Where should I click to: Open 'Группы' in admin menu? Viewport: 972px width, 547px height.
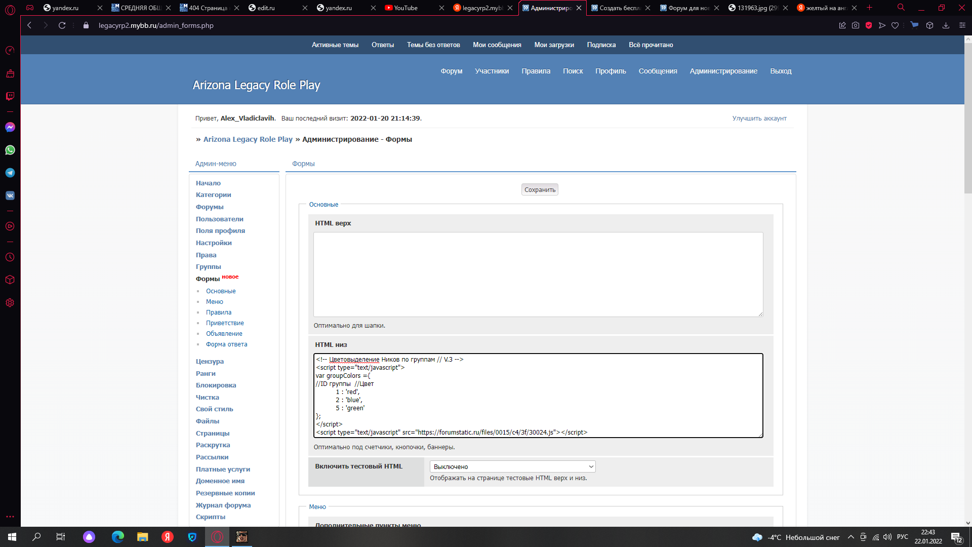[x=209, y=266]
